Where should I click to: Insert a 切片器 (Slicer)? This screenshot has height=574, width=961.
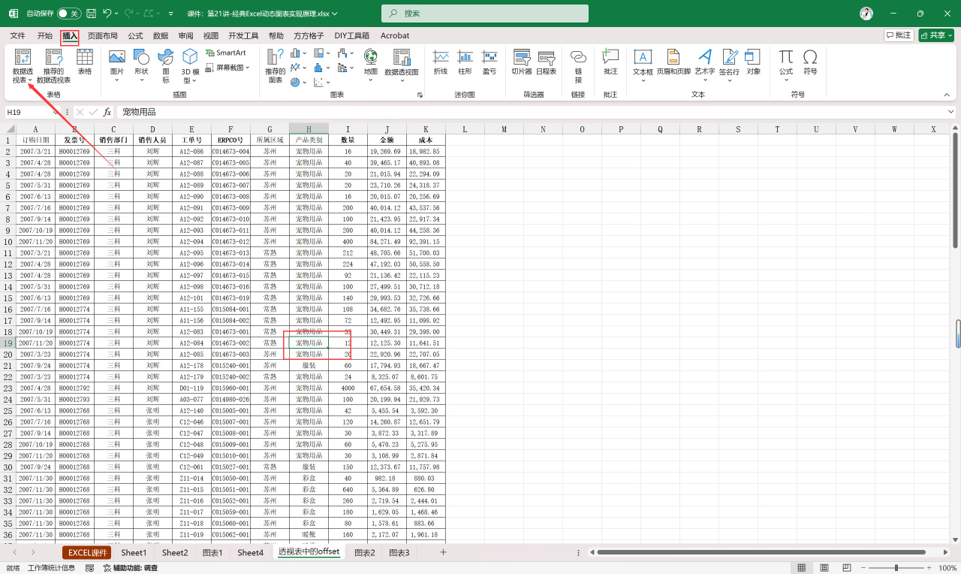(522, 62)
